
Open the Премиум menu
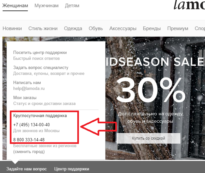click(x=178, y=28)
